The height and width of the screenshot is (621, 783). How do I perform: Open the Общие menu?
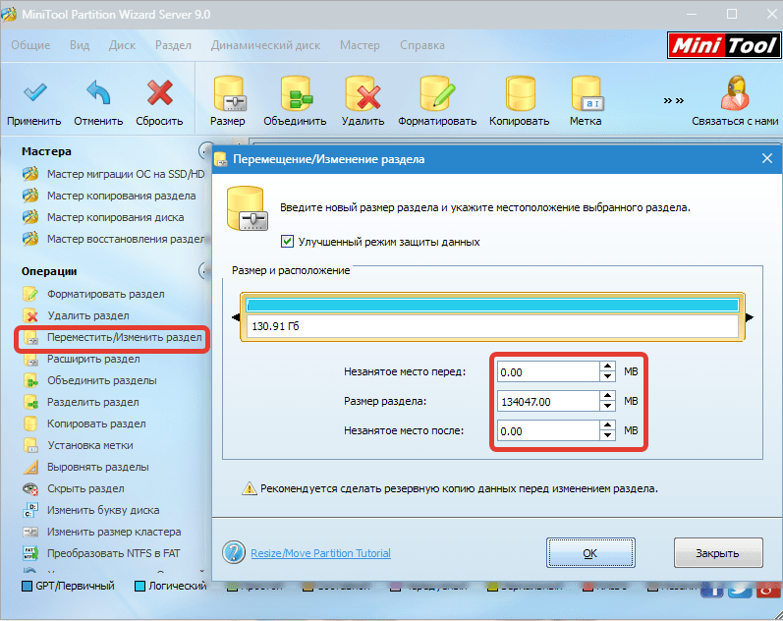tap(30, 45)
